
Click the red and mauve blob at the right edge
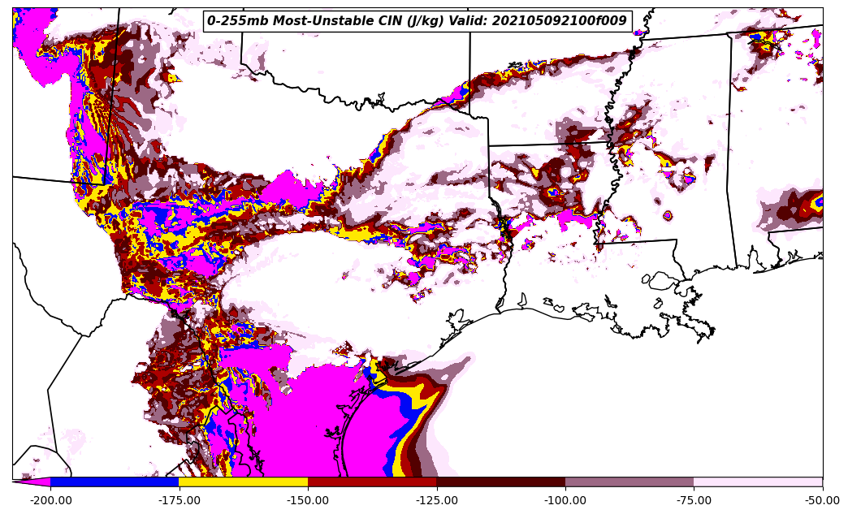point(800,207)
